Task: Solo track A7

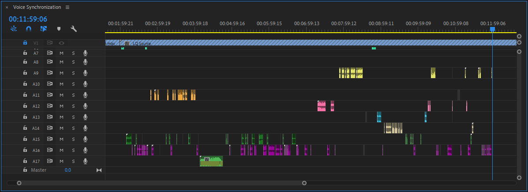Action: click(x=73, y=53)
